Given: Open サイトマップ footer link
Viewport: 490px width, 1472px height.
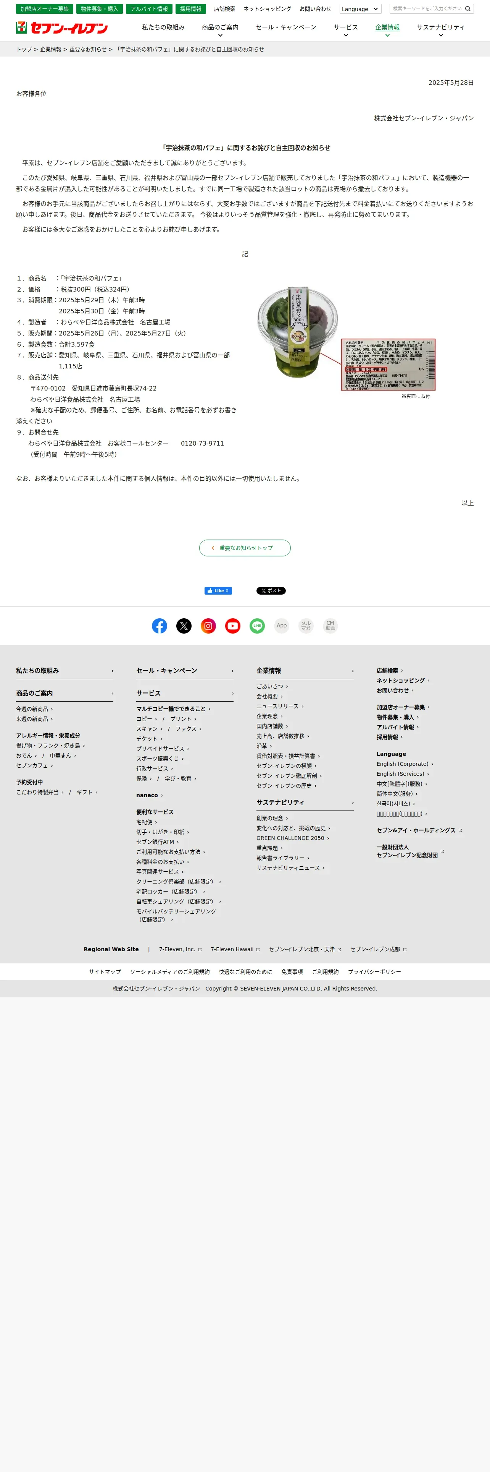Looking at the screenshot, I should (x=105, y=972).
